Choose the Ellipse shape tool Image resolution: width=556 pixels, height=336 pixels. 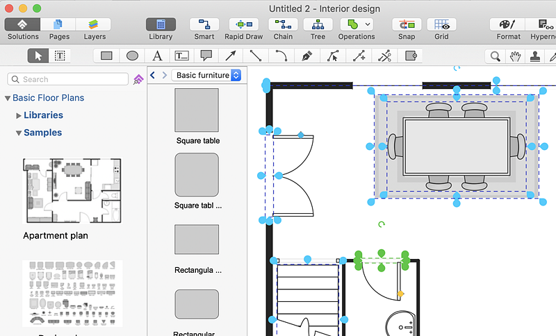pyautogui.click(x=132, y=56)
